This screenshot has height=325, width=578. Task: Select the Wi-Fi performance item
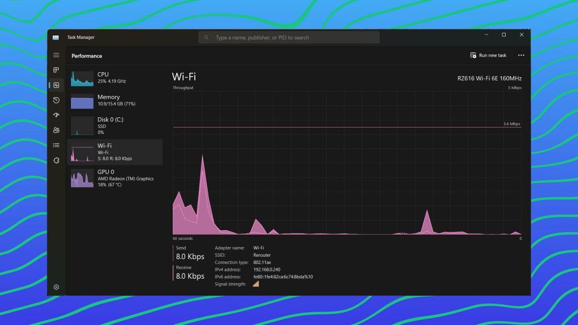[115, 152]
